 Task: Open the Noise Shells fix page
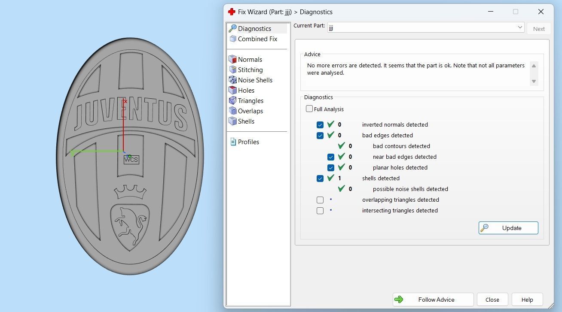[255, 80]
